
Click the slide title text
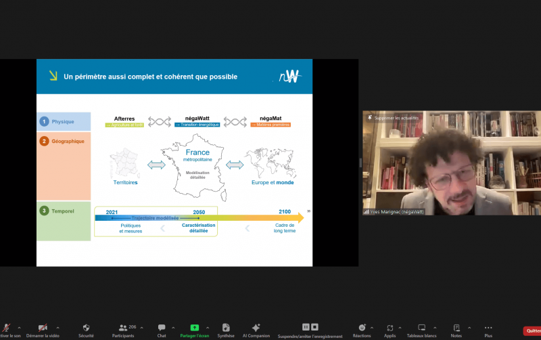[150, 77]
